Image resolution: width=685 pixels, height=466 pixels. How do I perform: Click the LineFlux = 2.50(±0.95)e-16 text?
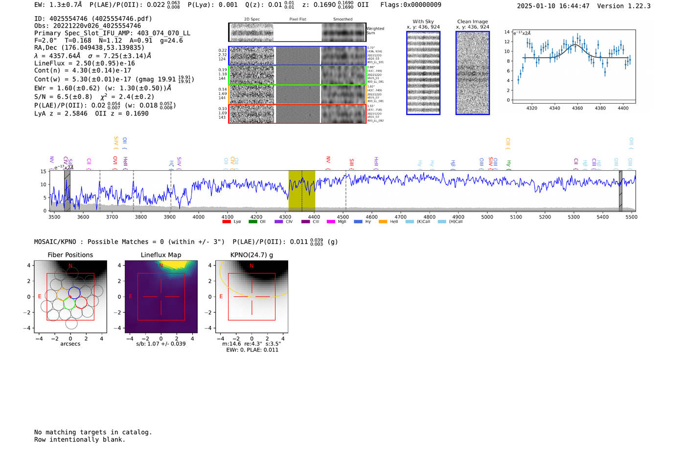click(85, 64)
